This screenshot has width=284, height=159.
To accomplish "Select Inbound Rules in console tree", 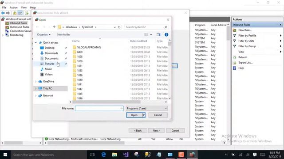I will (x=18, y=23).
